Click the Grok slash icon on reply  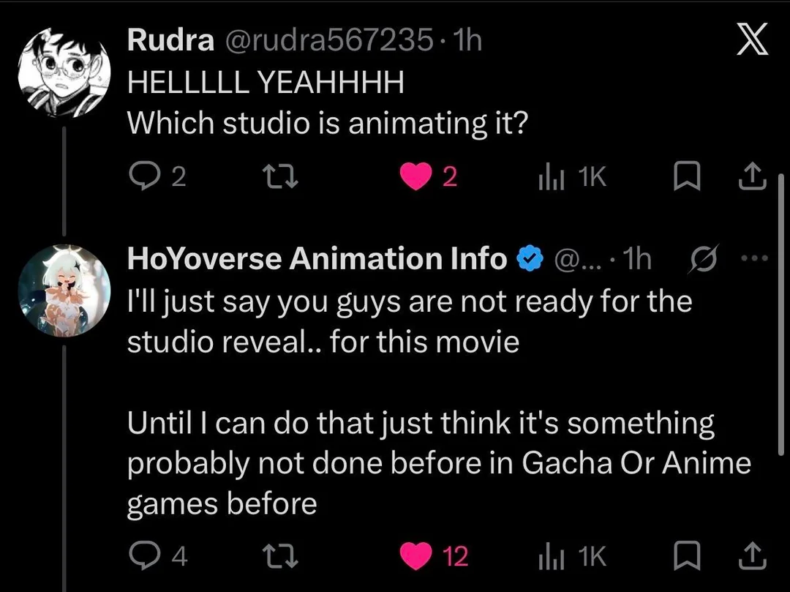tap(704, 258)
